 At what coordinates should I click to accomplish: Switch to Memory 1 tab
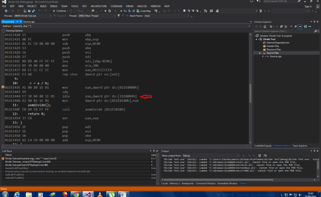coord(175,183)
